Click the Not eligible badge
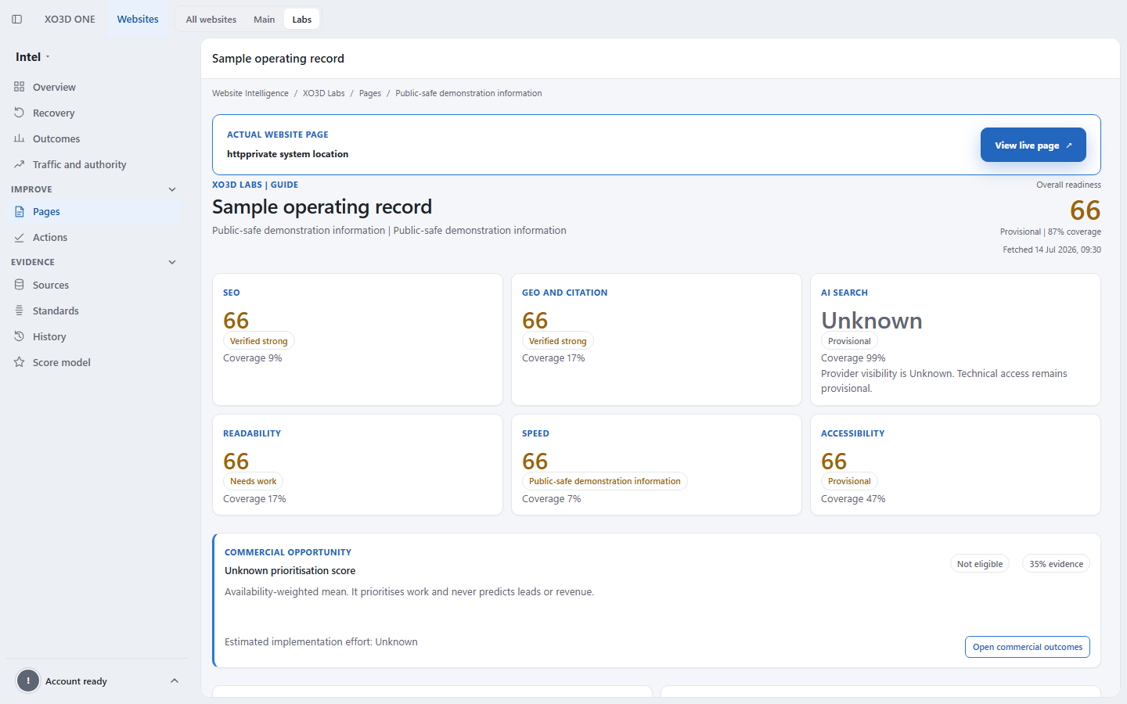Screen dimensions: 1127x704 tap(980, 564)
